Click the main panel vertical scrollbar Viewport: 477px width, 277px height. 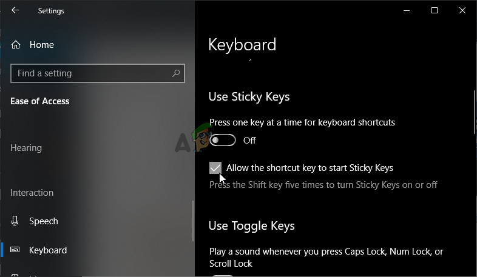(x=475, y=112)
